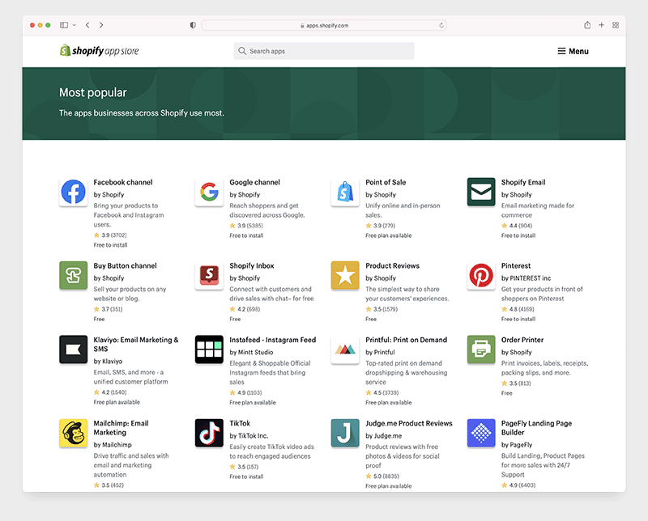The height and width of the screenshot is (521, 648).
Task: Click 'by Mintt Studio' developer text
Action: coord(251,352)
